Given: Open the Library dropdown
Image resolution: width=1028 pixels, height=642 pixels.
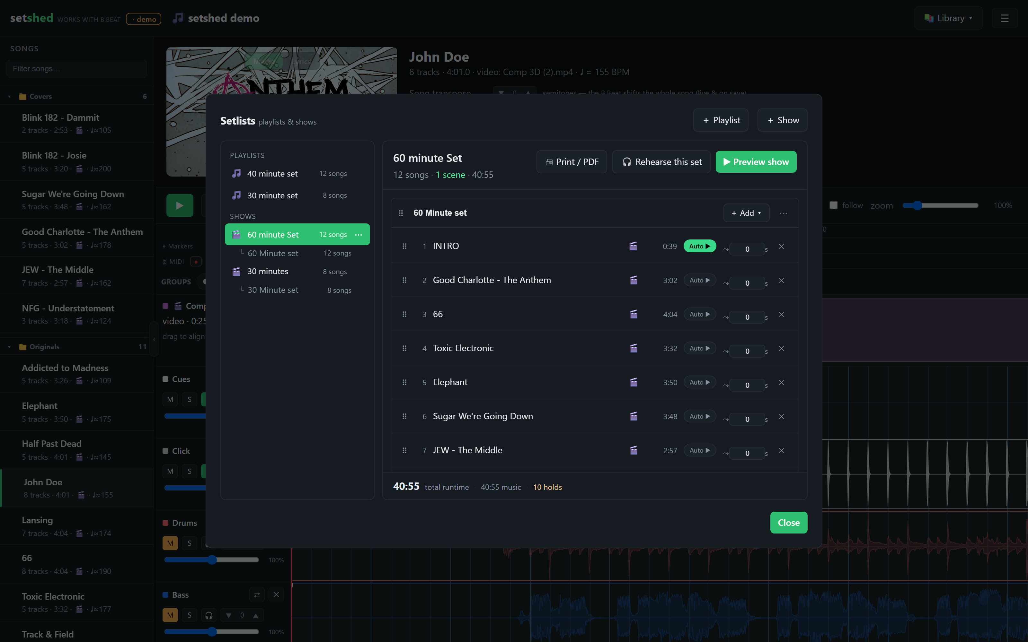Looking at the screenshot, I should (x=948, y=18).
